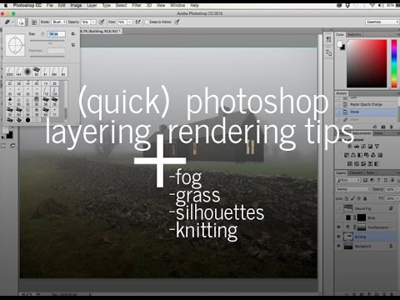Image resolution: width=400 pixels, height=300 pixels.
Task: Open the Flow slider dropdown arrow
Action: pyautogui.click(x=129, y=22)
